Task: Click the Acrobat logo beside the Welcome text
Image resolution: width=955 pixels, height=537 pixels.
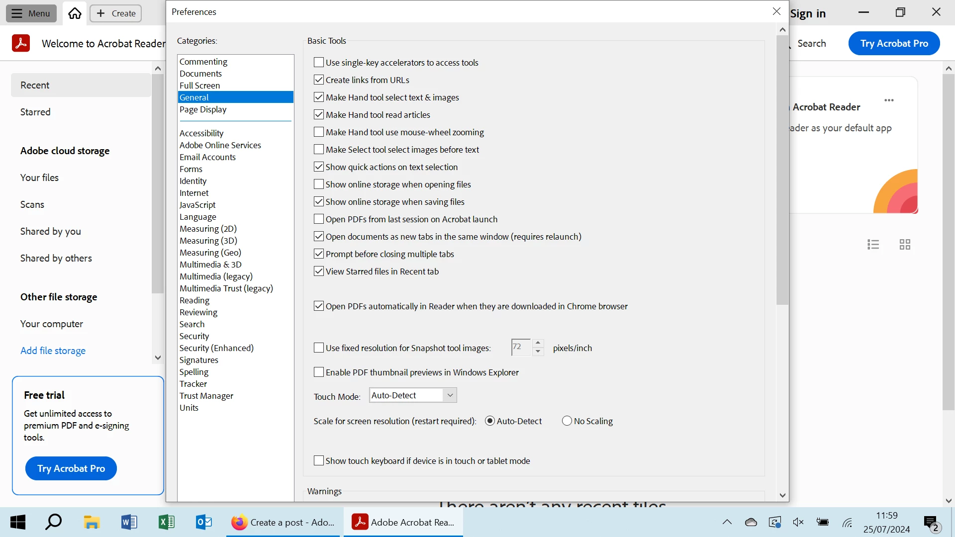Action: pos(21,43)
